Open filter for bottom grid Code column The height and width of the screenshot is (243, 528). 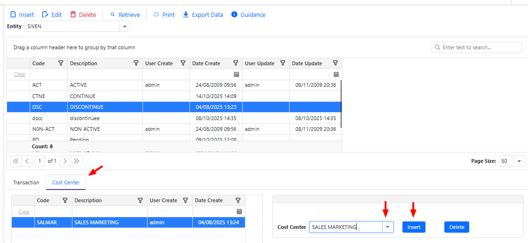click(65, 200)
